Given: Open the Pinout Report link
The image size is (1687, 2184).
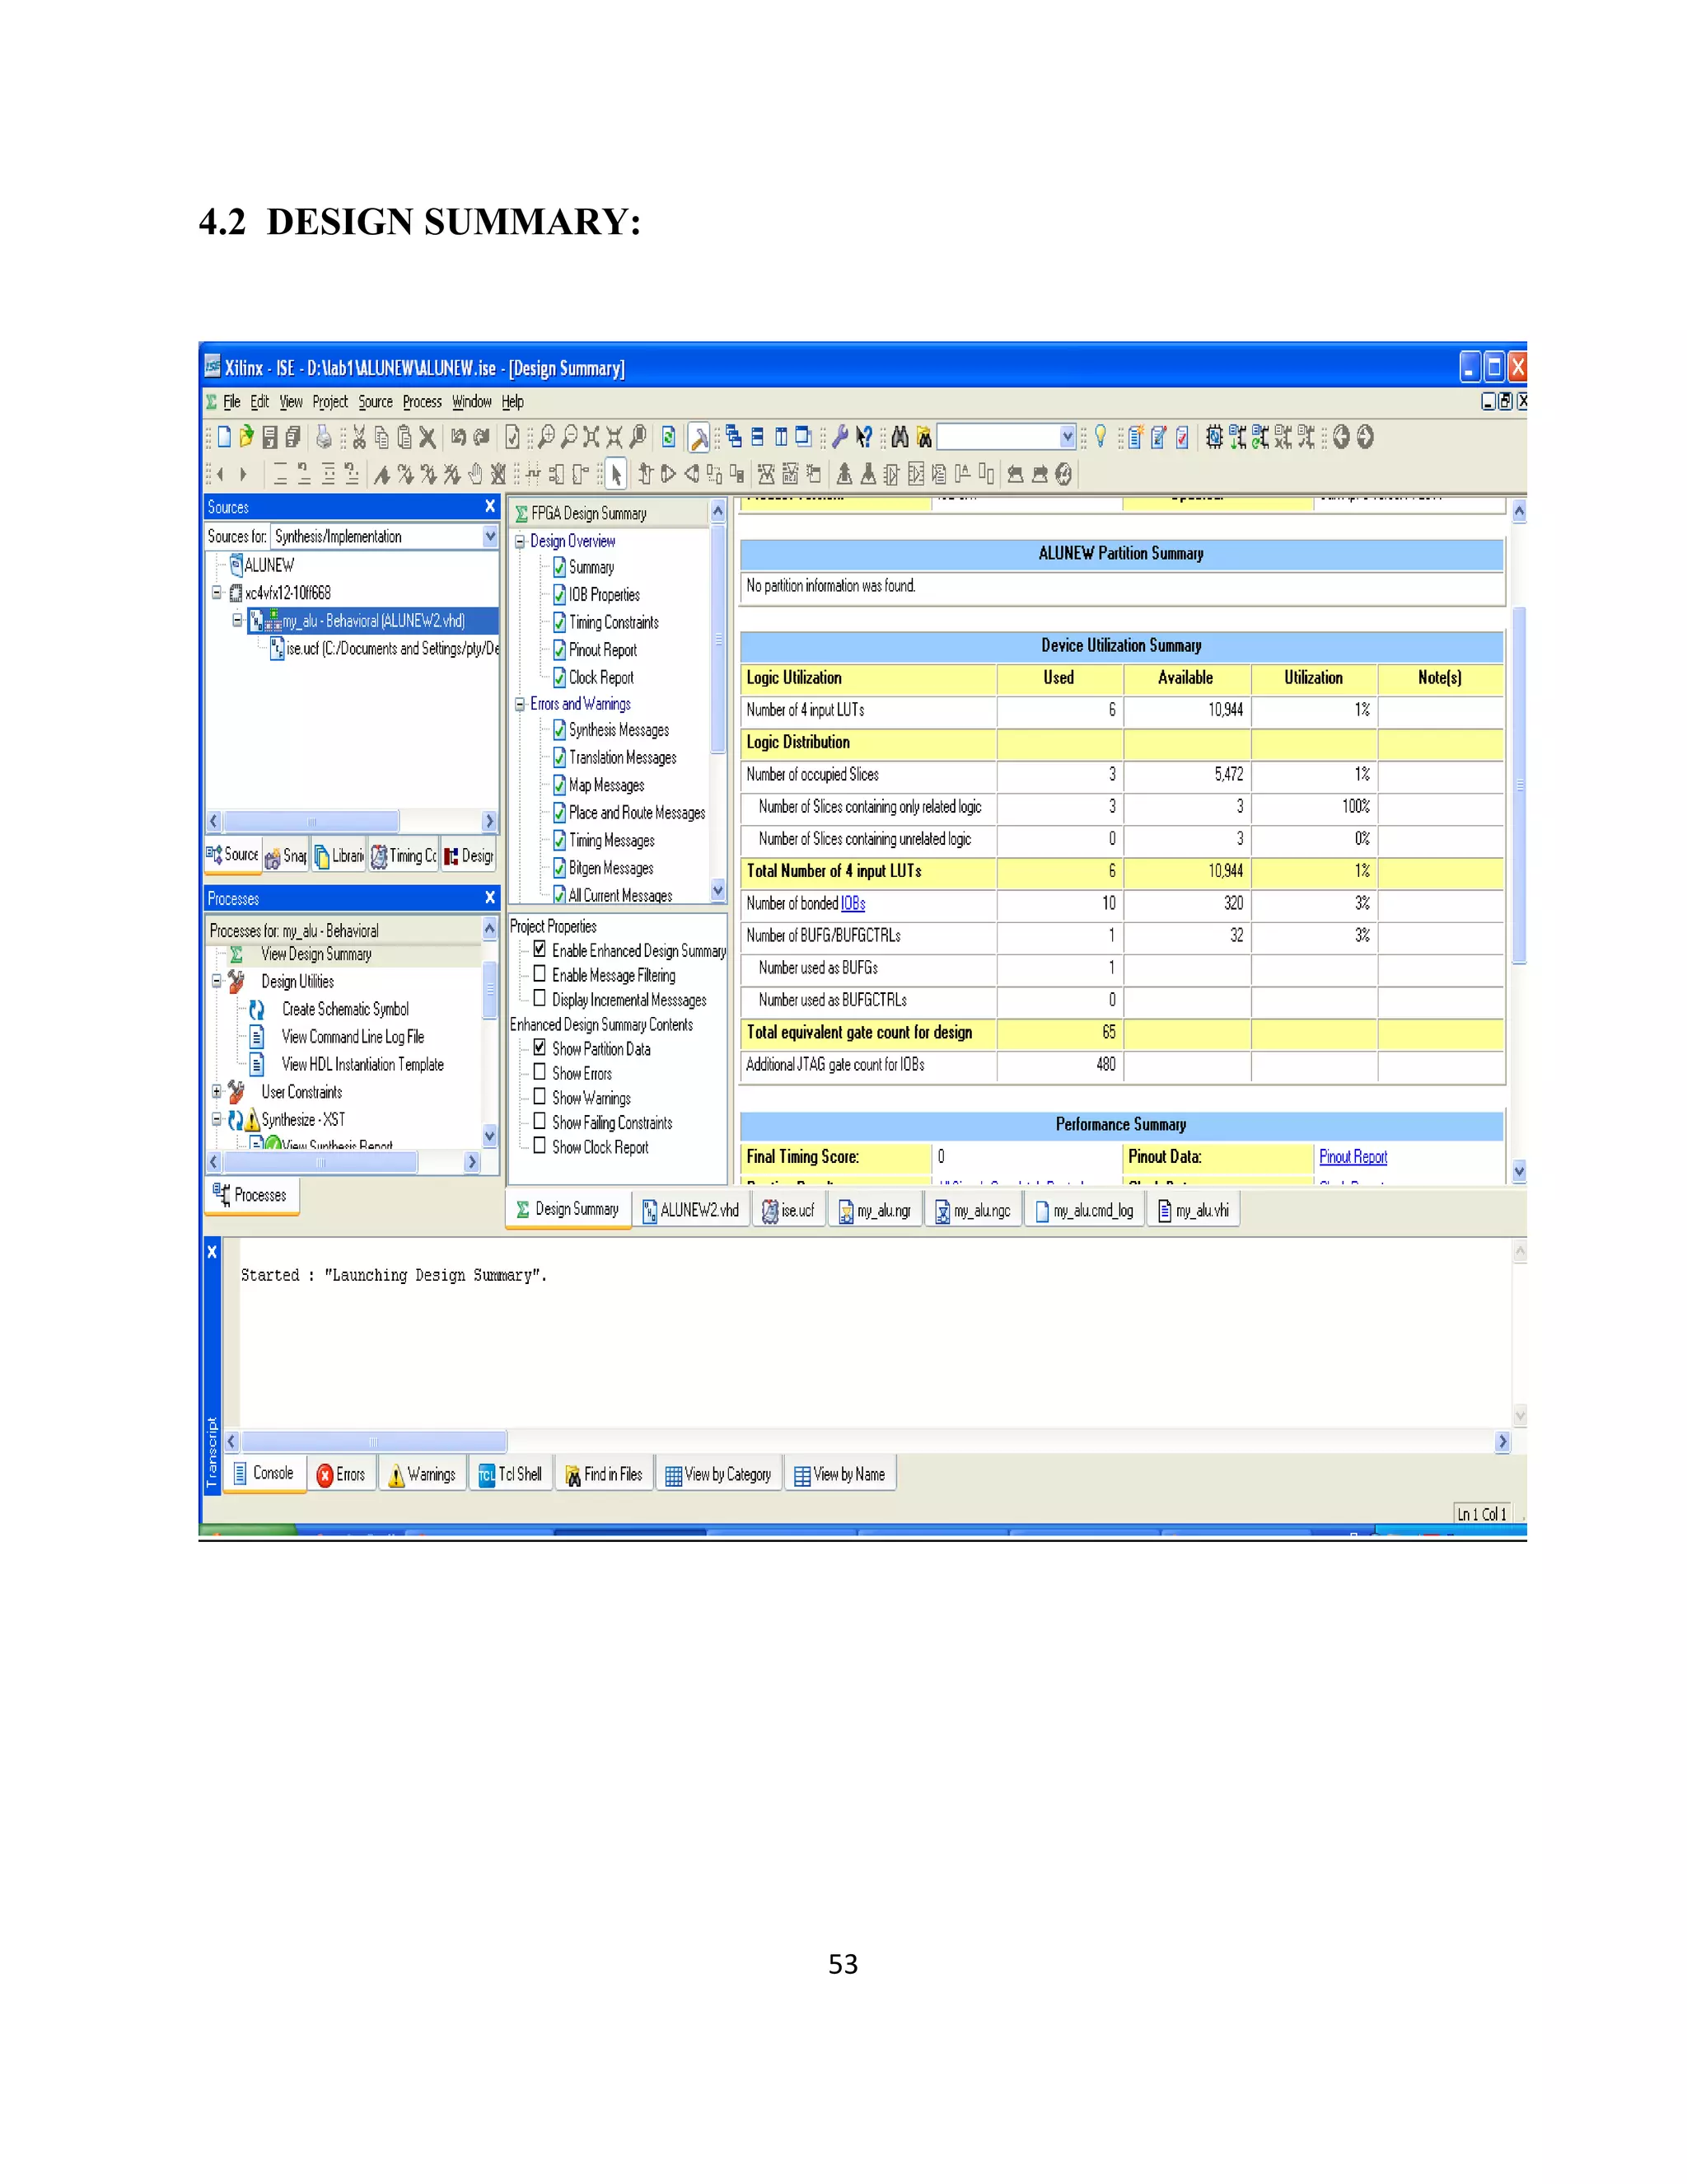Looking at the screenshot, I should [x=1353, y=1157].
